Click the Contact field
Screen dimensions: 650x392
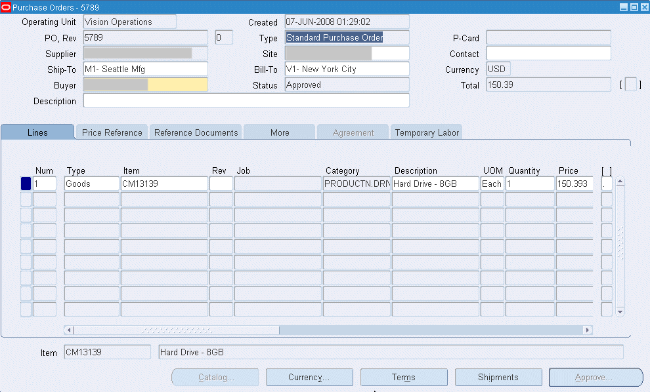point(548,53)
